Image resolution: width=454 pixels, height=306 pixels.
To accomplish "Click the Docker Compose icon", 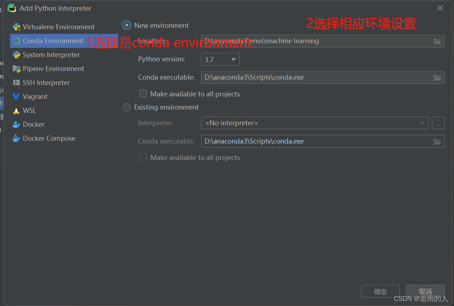I will click(x=16, y=139).
